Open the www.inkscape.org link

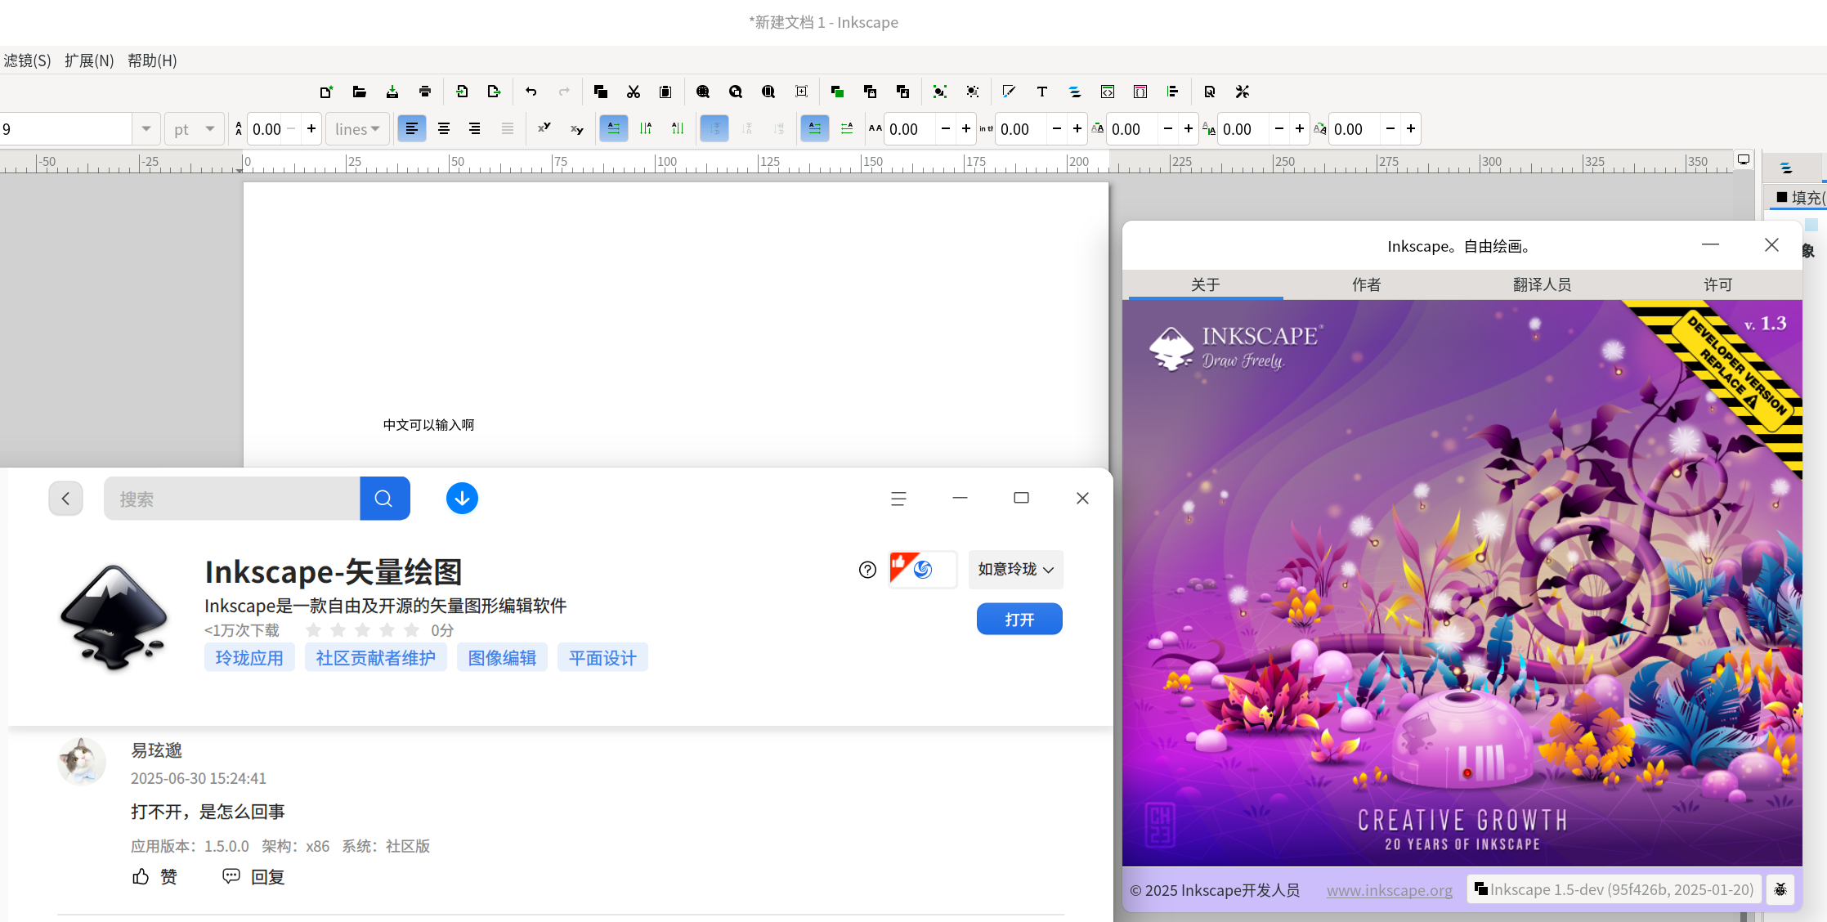tap(1390, 890)
